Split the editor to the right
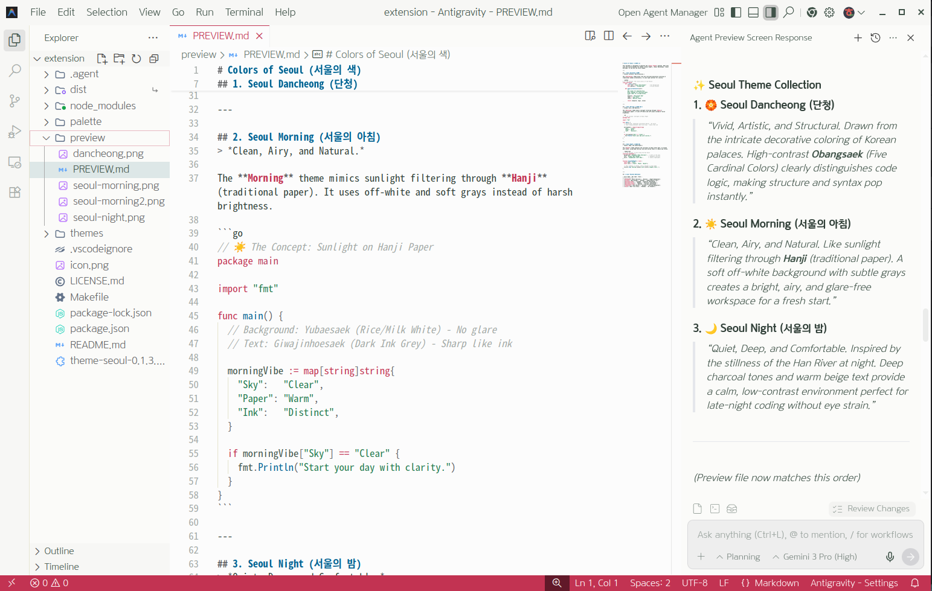The width and height of the screenshot is (932, 591). [609, 36]
